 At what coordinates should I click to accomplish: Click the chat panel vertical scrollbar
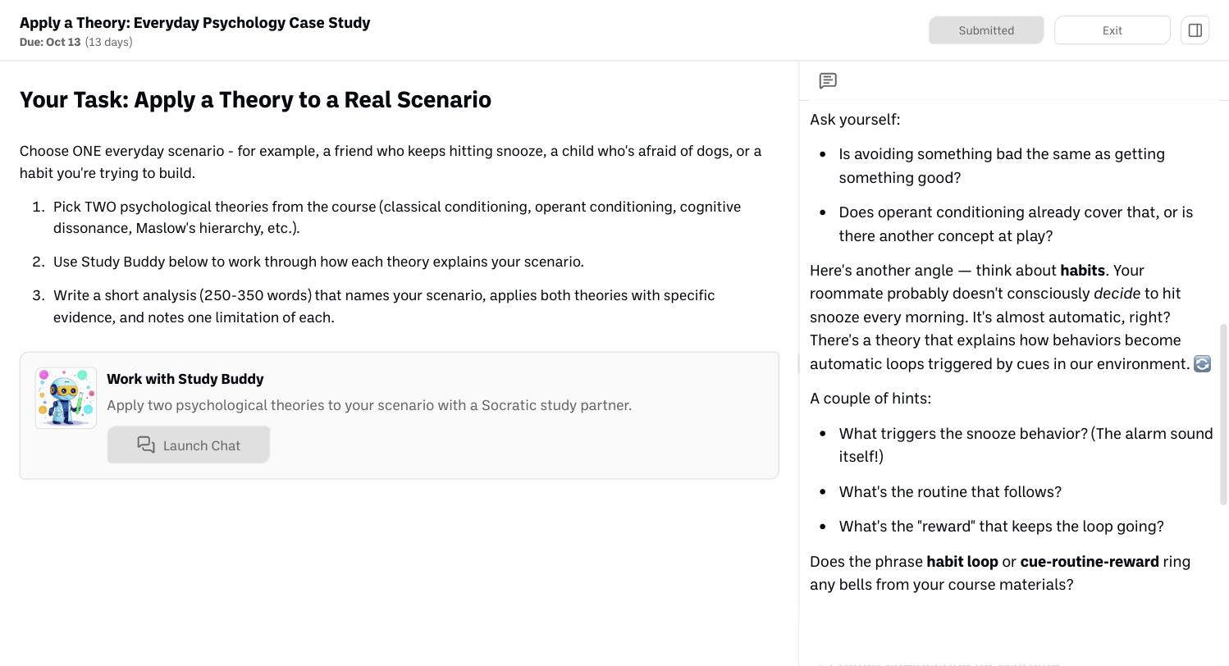point(1224,414)
